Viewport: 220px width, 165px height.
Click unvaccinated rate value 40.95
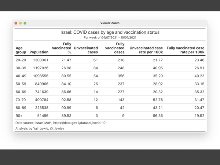pos(158,68)
